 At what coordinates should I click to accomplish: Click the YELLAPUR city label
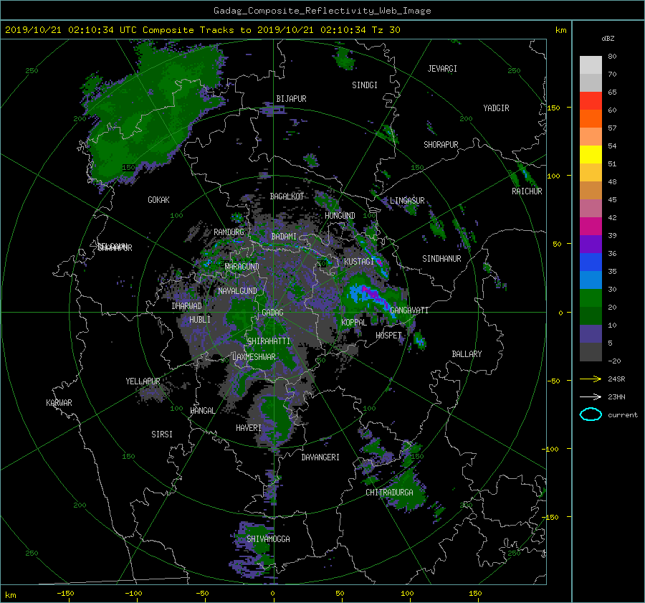(143, 381)
